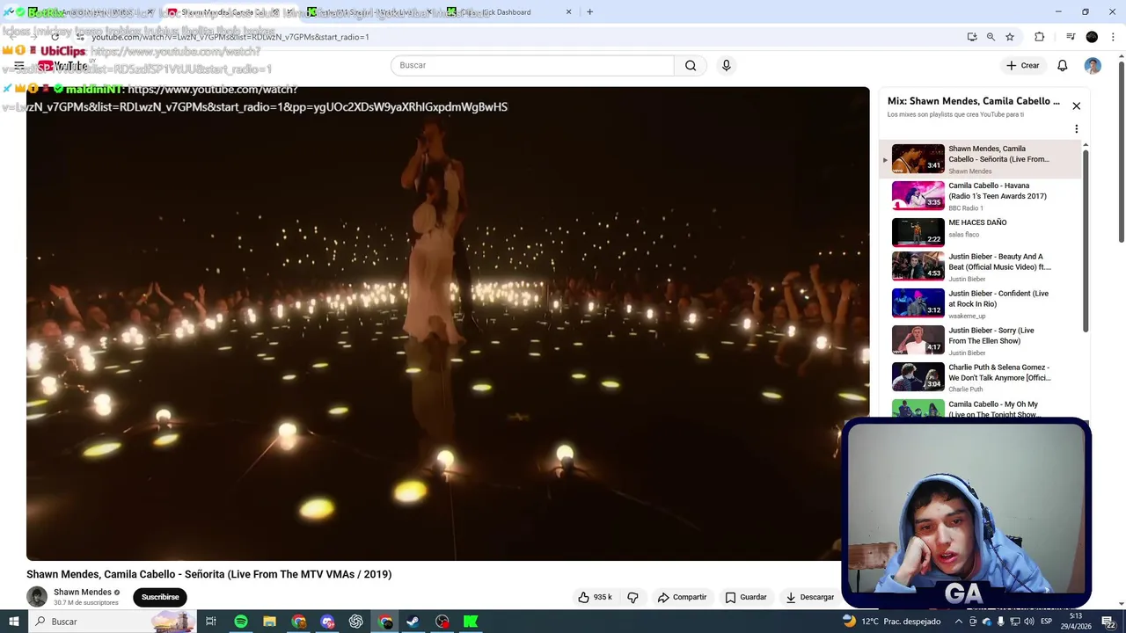Open playlist options three-dot menu
This screenshot has width=1126, height=633.
click(x=1076, y=129)
